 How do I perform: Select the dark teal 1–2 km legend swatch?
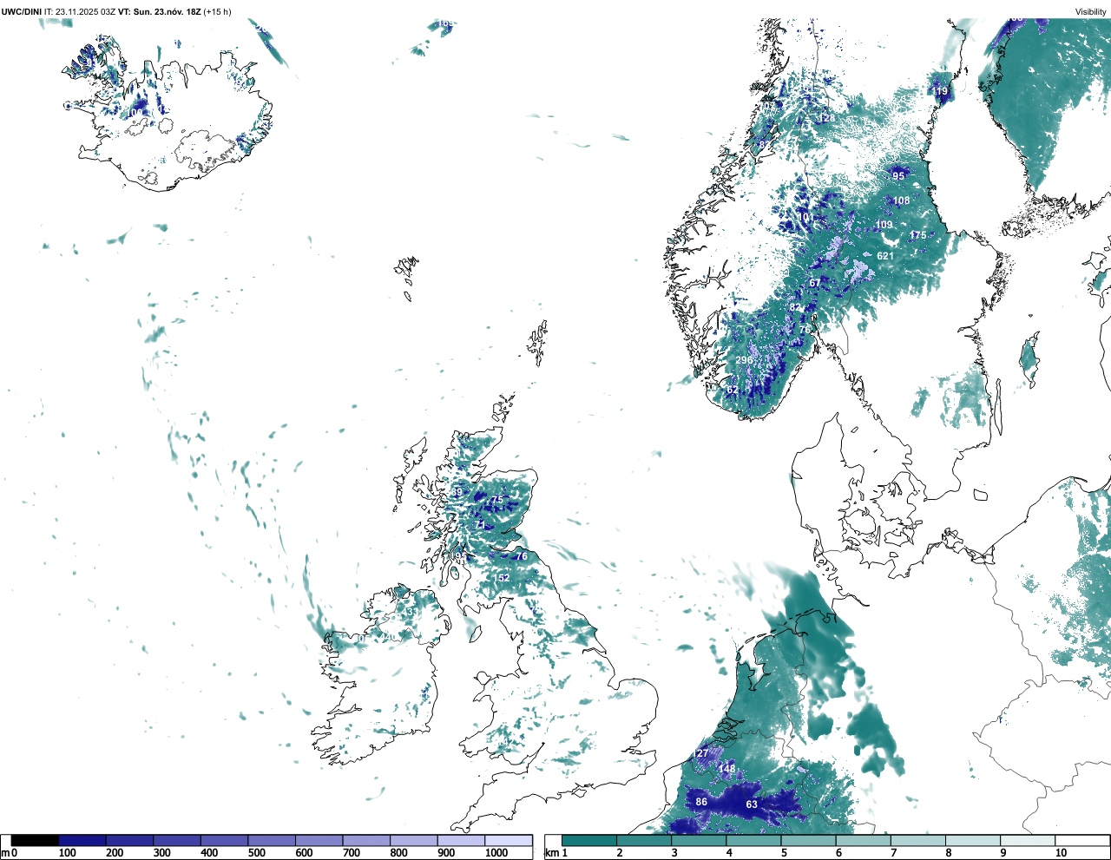[x=589, y=840]
